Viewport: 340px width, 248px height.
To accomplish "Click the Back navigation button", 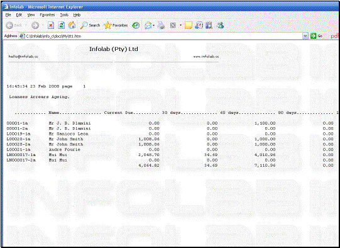I will tap(14, 25).
